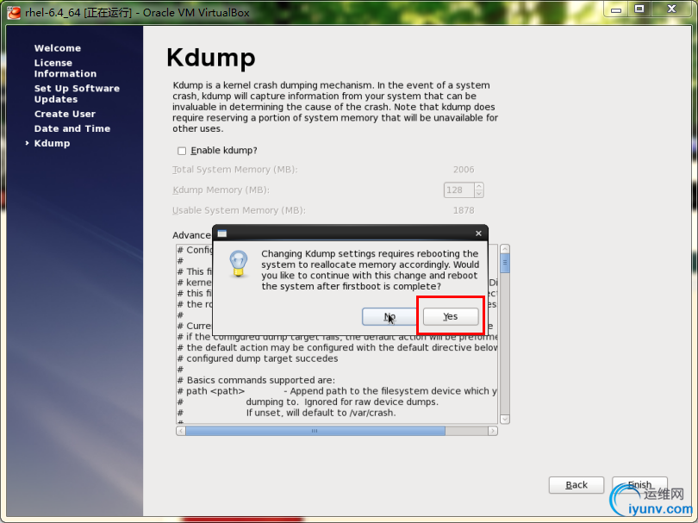Click the vertical scrollbar thumb of config text
Viewport: 698px width, 523px height.
coord(505,263)
